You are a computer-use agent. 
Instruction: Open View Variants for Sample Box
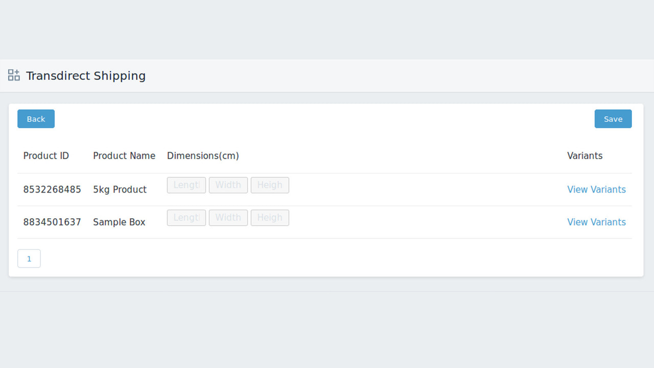(x=596, y=222)
